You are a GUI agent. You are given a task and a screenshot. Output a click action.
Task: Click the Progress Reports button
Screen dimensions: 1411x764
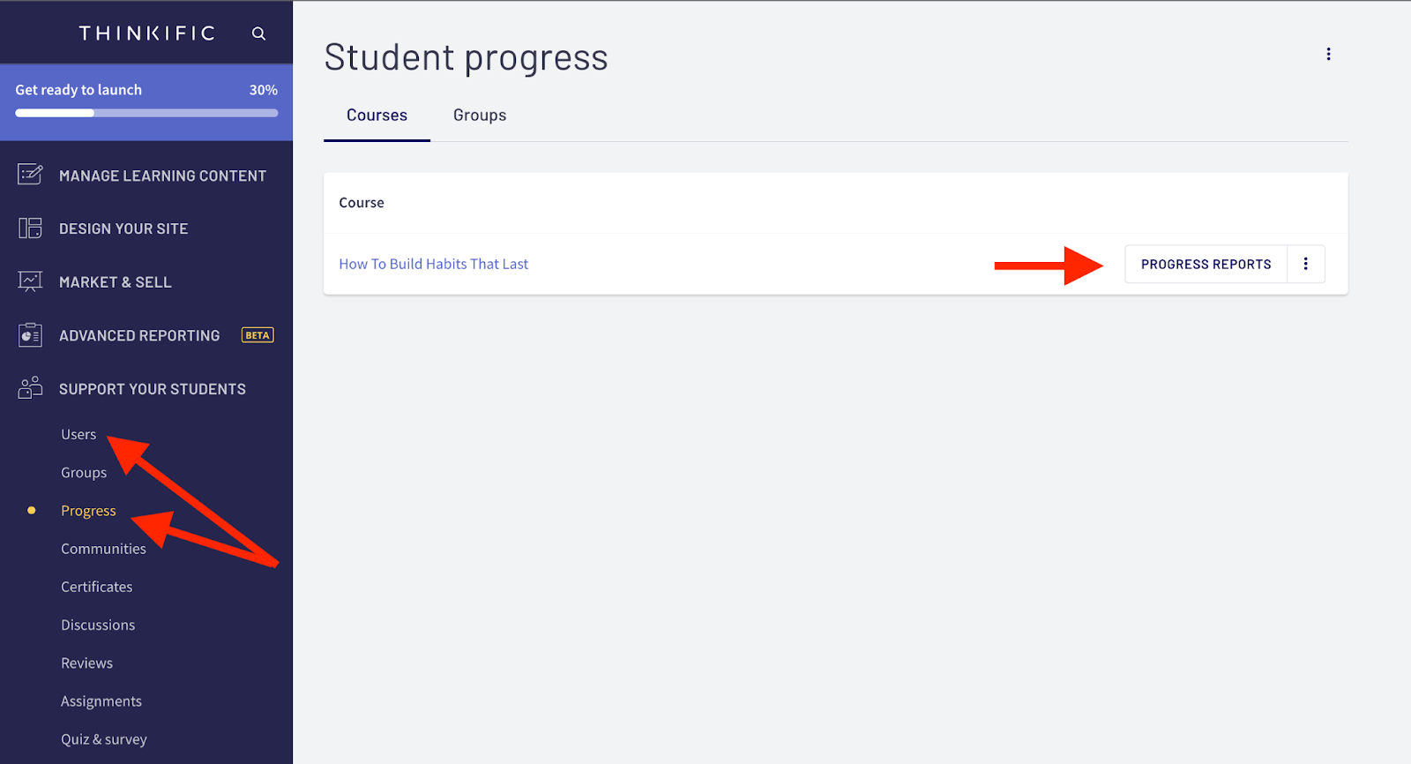pos(1206,264)
